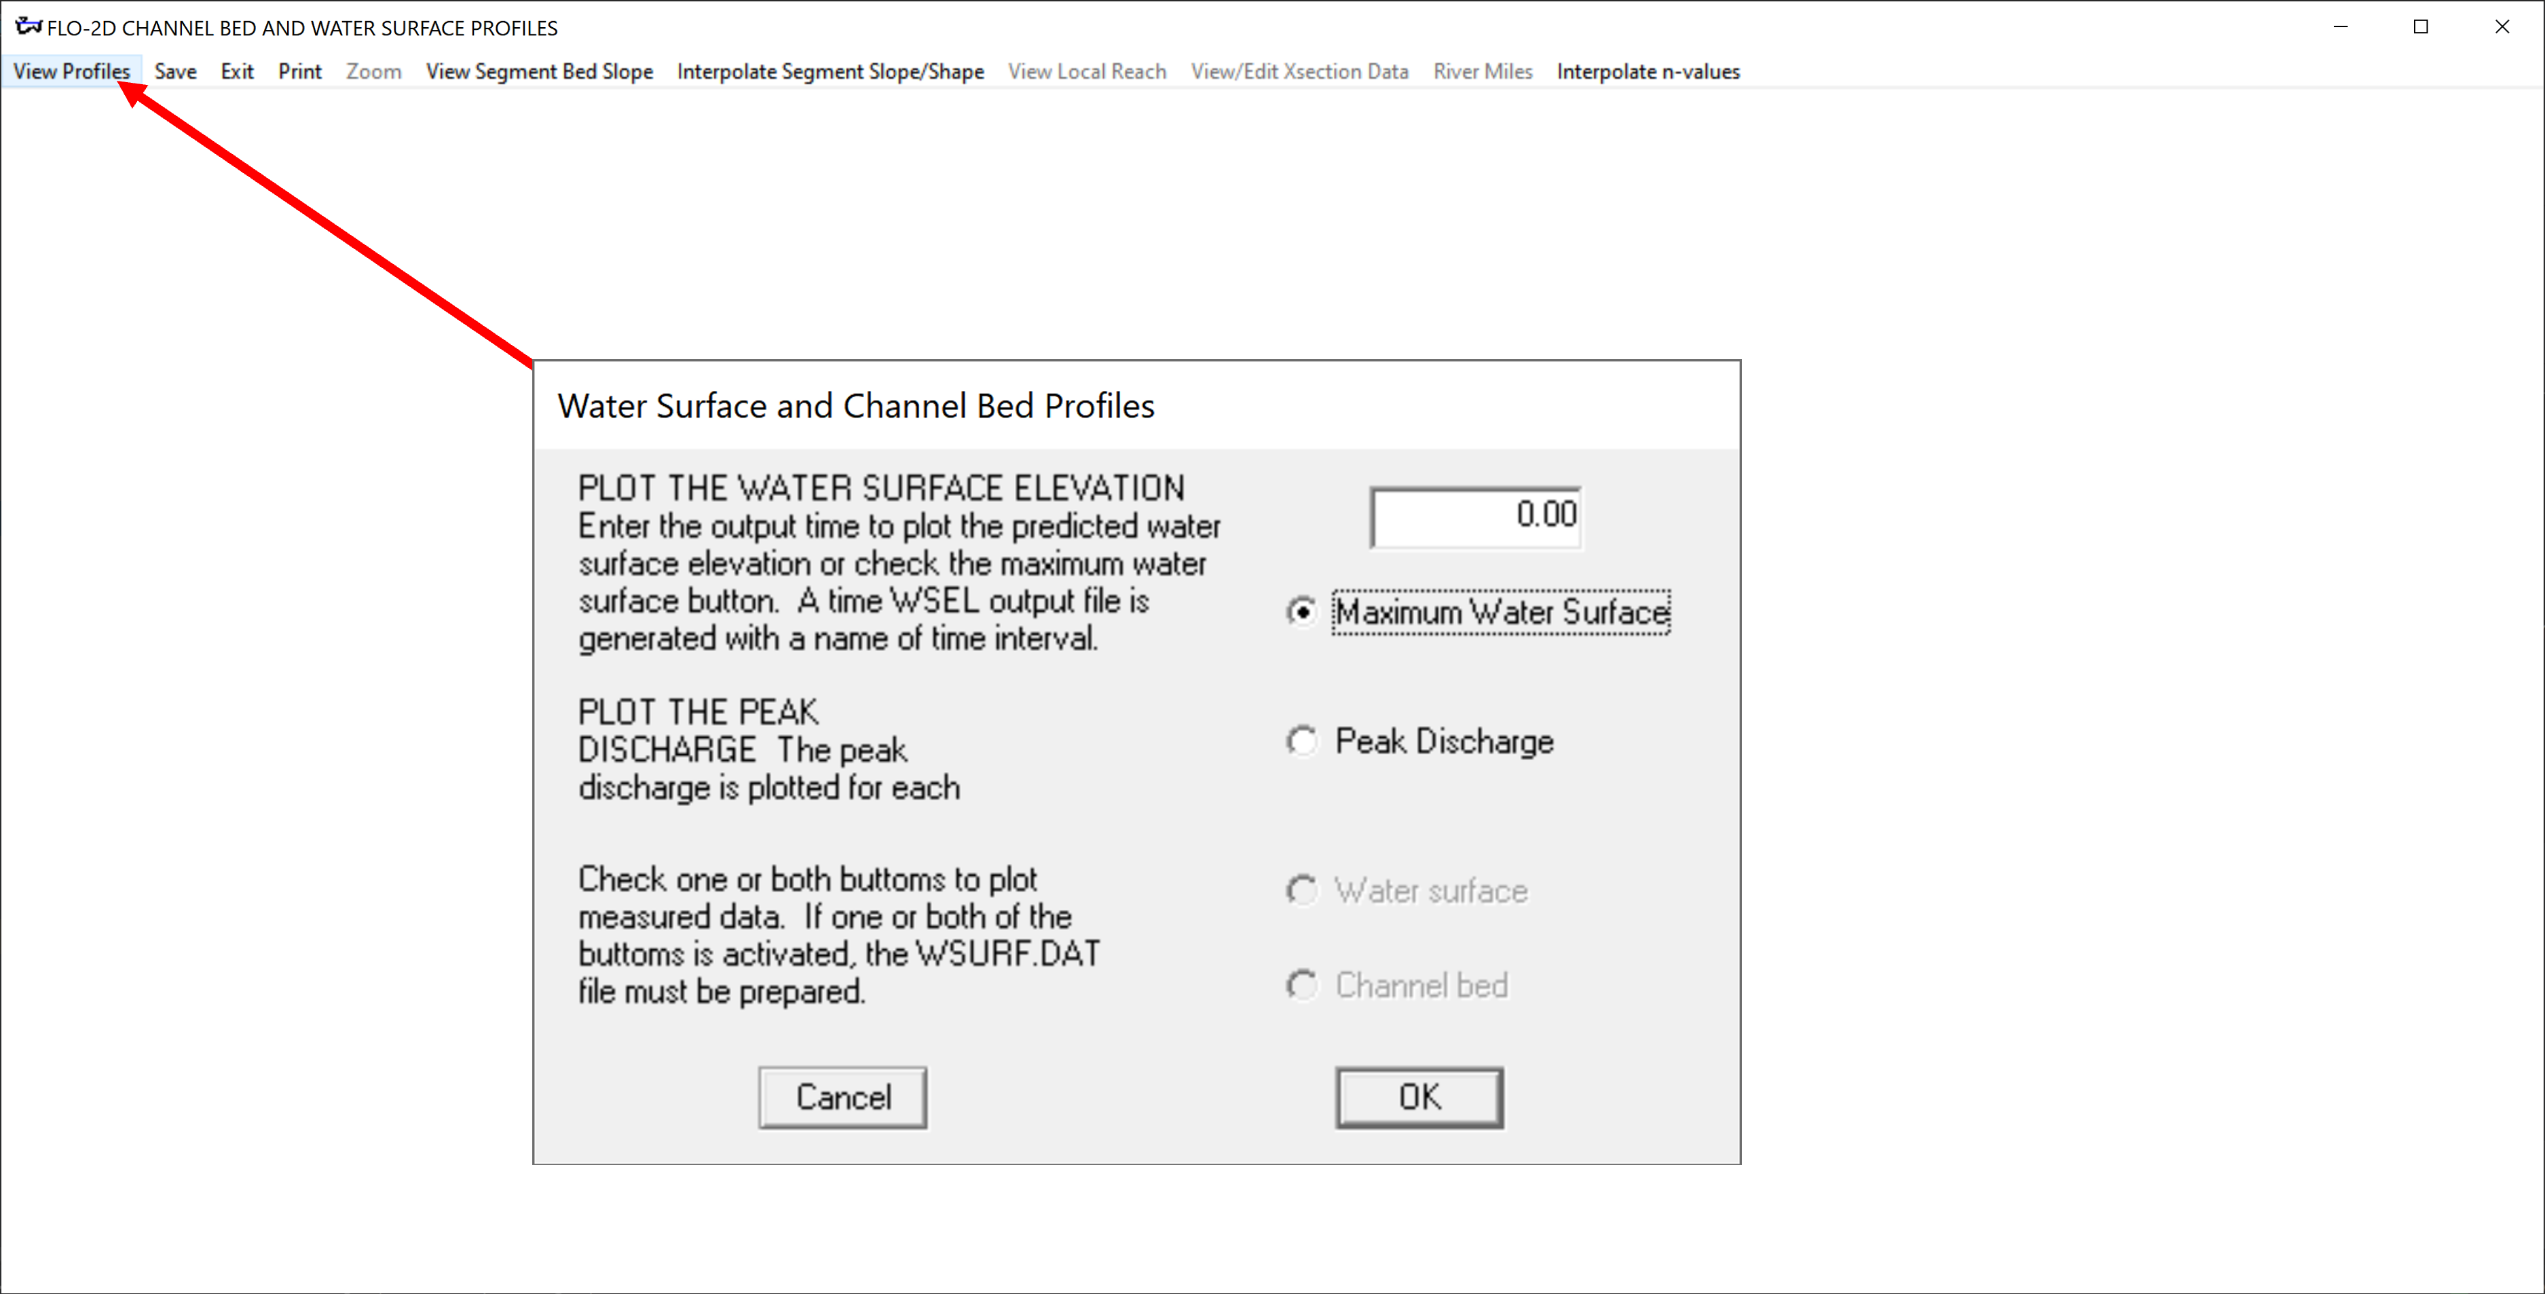
Task: Click the output time input field
Action: [1475, 515]
